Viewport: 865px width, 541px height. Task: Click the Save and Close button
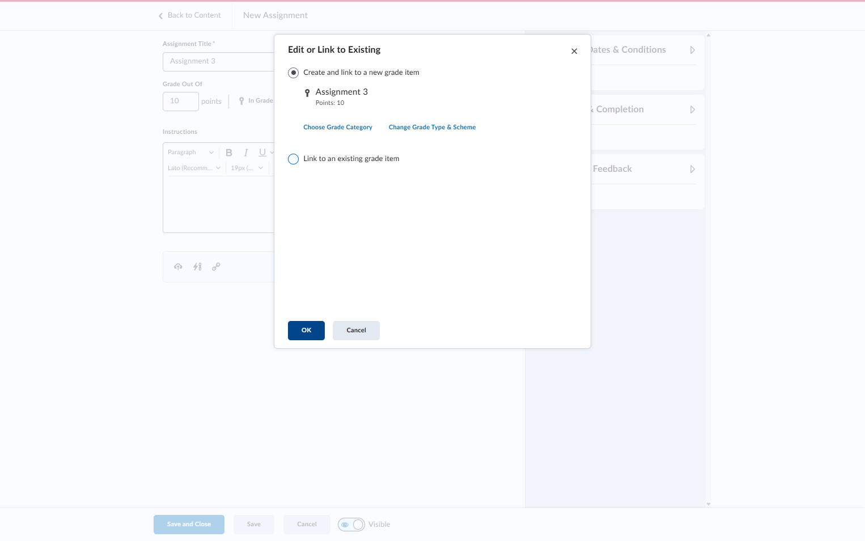189,525
